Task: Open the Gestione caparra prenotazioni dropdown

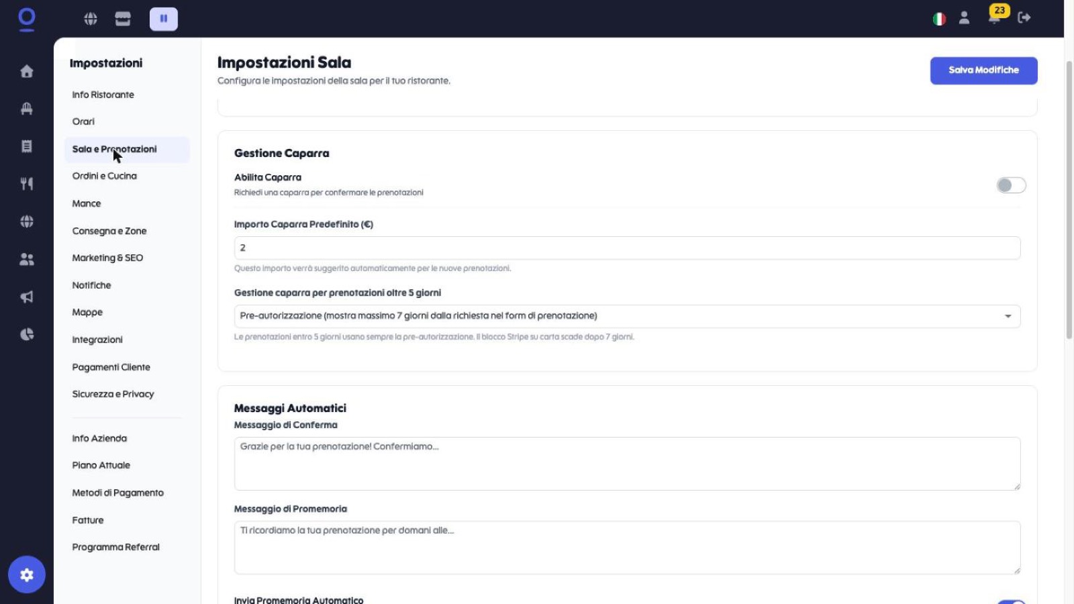Action: pyautogui.click(x=627, y=316)
